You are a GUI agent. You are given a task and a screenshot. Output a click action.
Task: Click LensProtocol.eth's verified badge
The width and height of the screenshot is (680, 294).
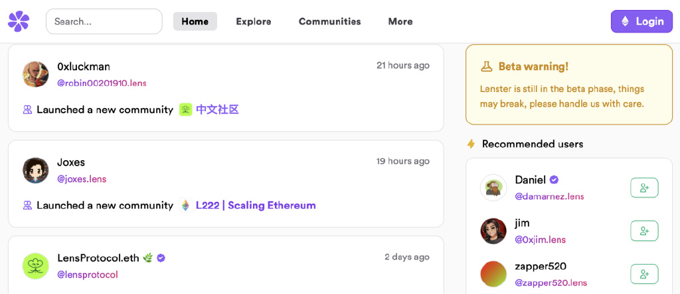click(161, 258)
